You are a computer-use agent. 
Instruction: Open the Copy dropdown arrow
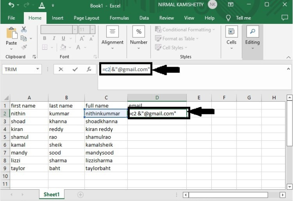(x=31, y=39)
